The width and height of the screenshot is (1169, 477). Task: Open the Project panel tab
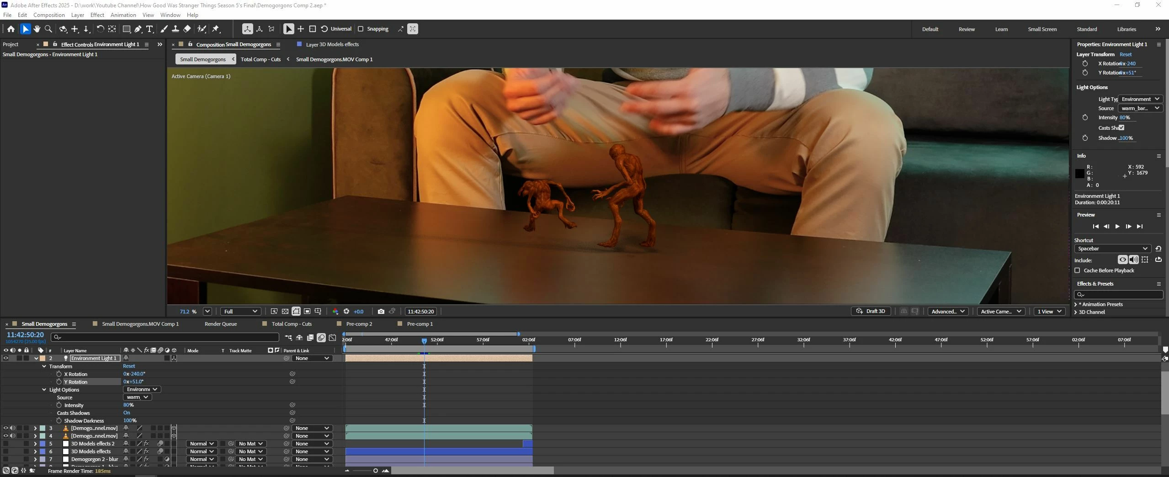pyautogui.click(x=11, y=44)
